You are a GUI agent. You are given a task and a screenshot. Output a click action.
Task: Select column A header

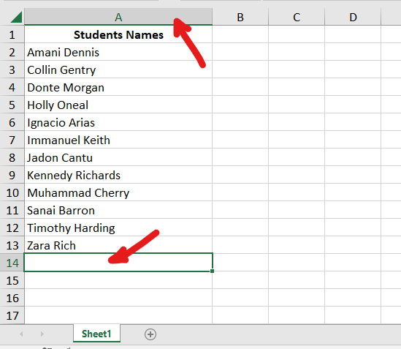coord(118,17)
